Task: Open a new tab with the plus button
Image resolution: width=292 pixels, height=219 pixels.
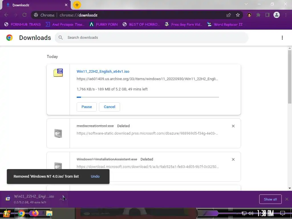Action: coord(77,5)
